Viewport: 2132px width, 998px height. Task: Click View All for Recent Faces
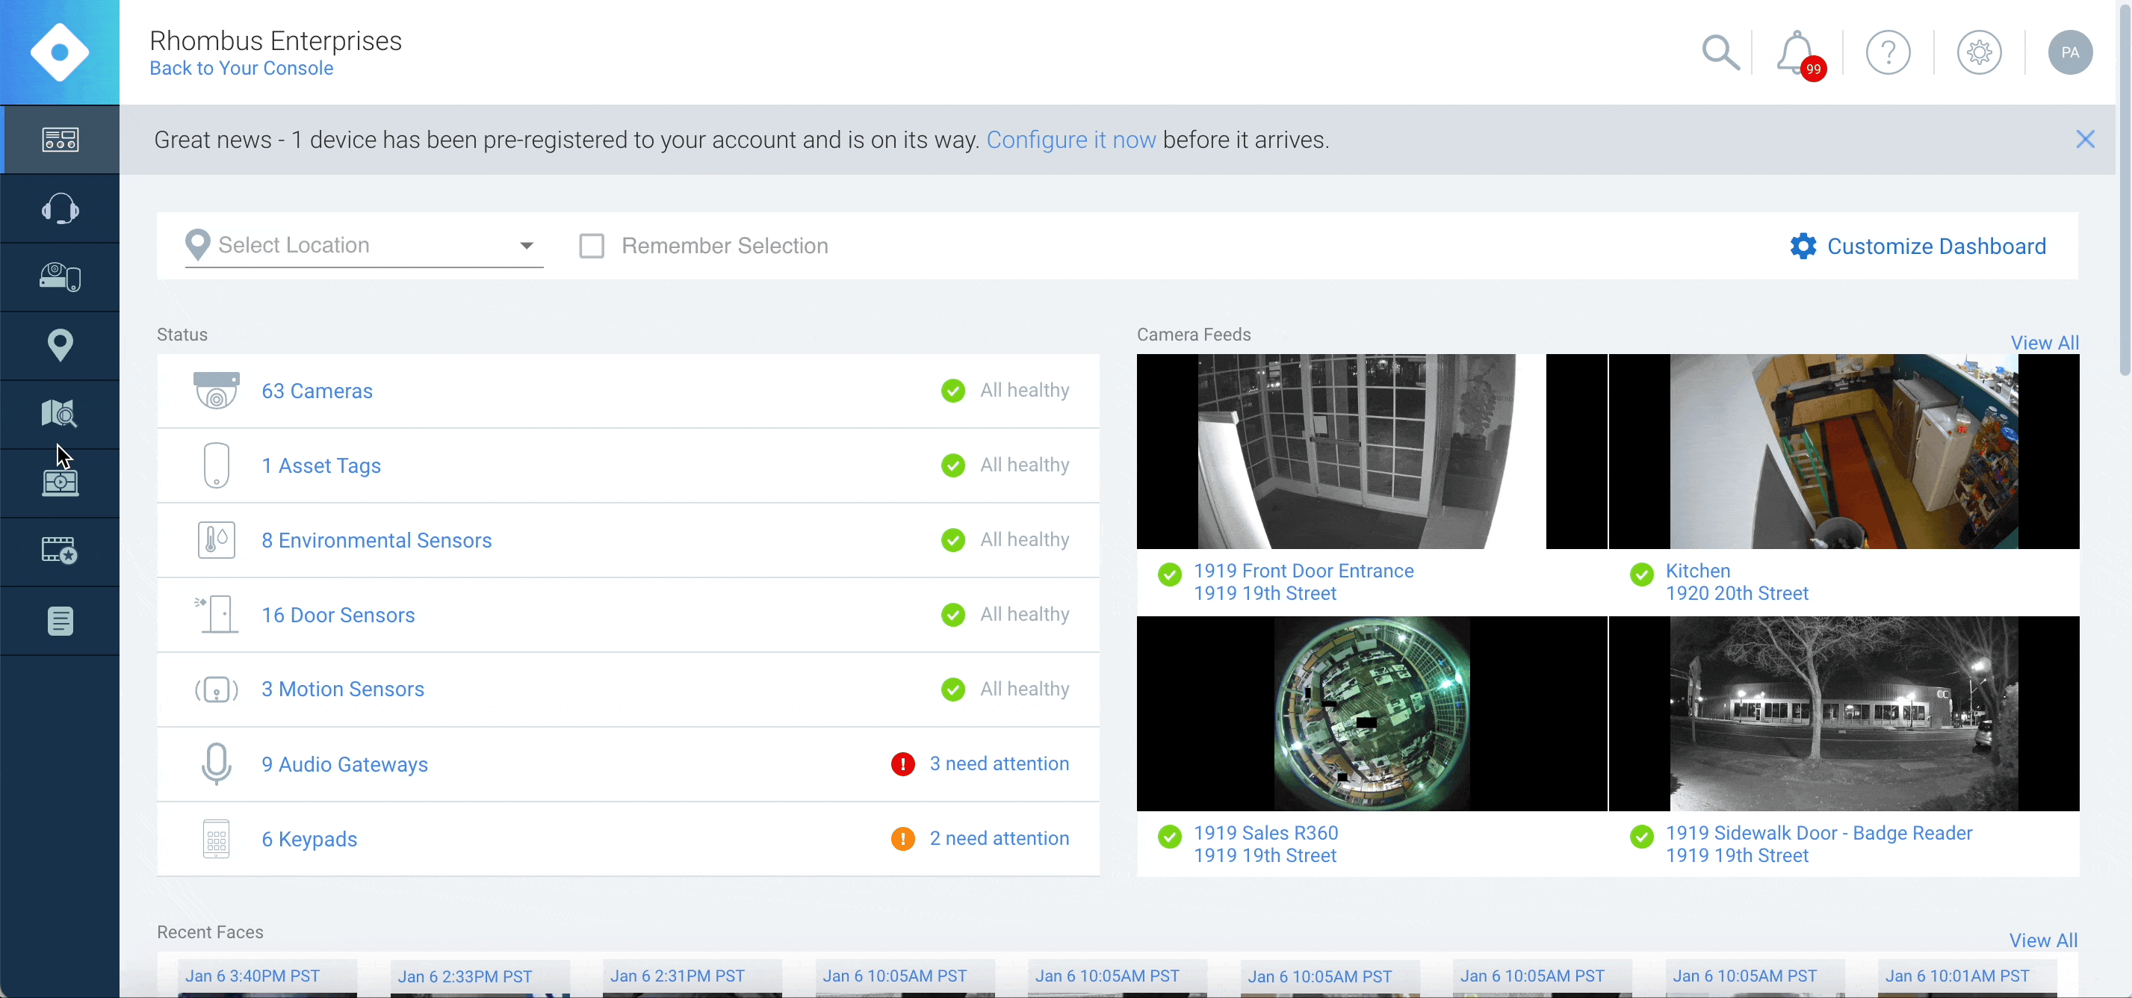(2043, 940)
